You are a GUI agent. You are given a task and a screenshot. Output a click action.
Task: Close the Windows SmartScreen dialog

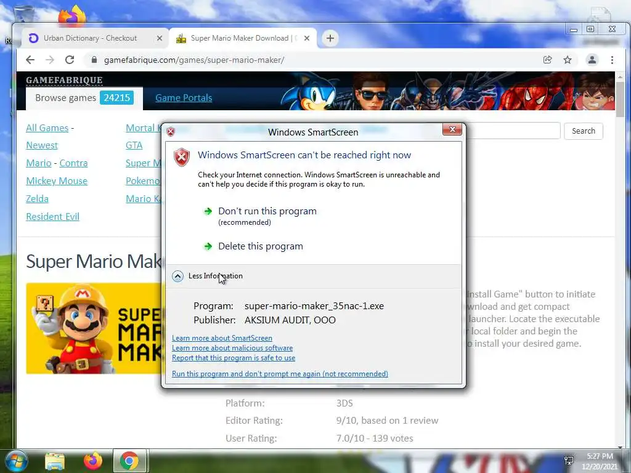[452, 129]
